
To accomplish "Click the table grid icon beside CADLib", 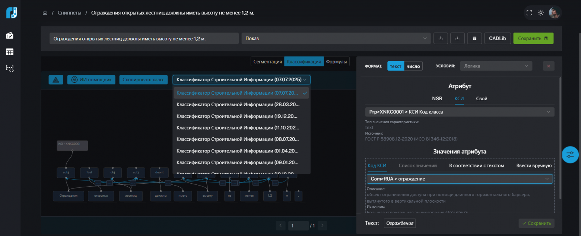I will coord(474,38).
